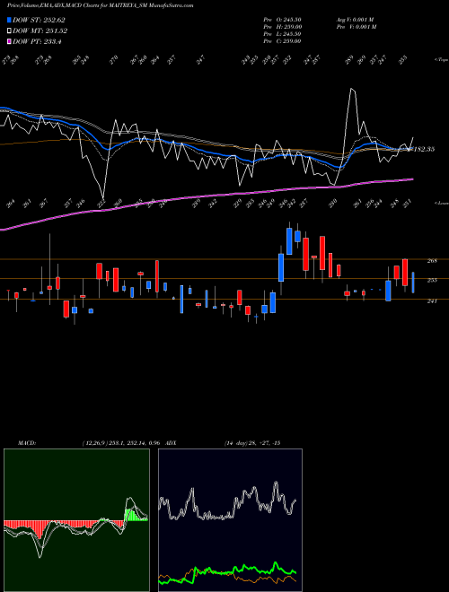Click the chart title mentioning MAITREYA_SM
Screen dimensions: 449x592
[101, 5]
